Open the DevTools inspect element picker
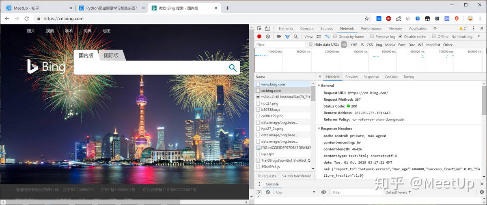The image size is (487, 205). pos(259,28)
